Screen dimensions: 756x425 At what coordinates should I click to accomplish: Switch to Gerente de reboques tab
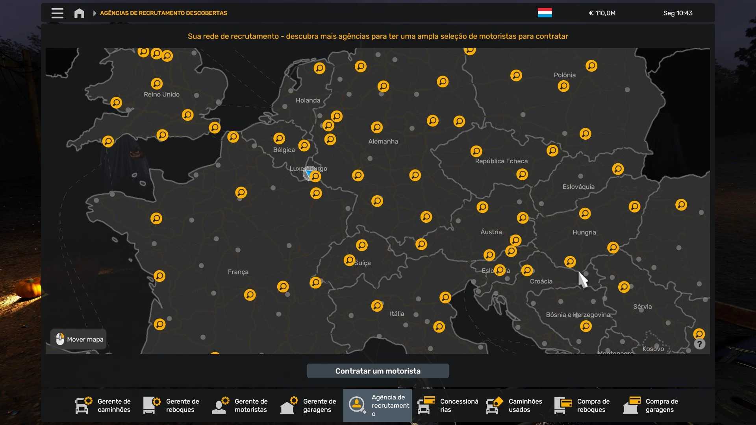(x=172, y=405)
